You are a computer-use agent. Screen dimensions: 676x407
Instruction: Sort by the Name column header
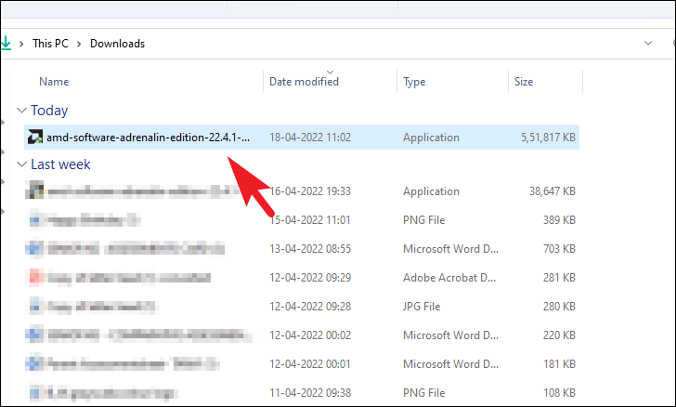54,82
